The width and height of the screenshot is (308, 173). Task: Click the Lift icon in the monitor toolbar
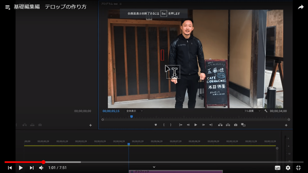[x=220, y=125]
